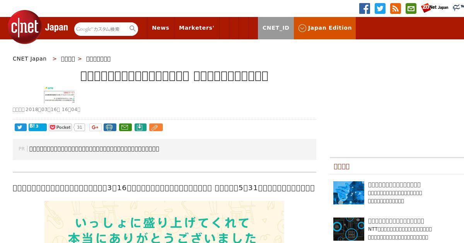Image resolution: width=464 pixels, height=243 pixels.
Task: Print the article with the printer icon
Action: click(110, 127)
